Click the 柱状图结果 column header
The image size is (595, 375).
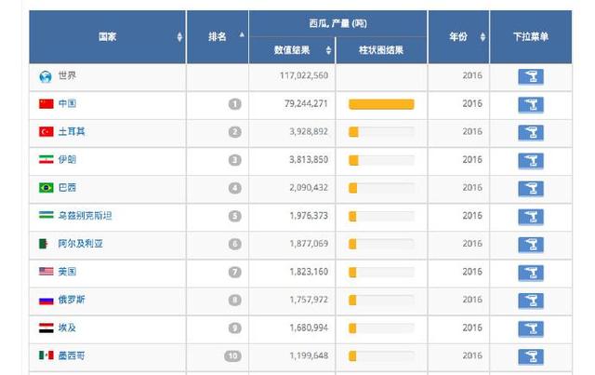pos(381,50)
